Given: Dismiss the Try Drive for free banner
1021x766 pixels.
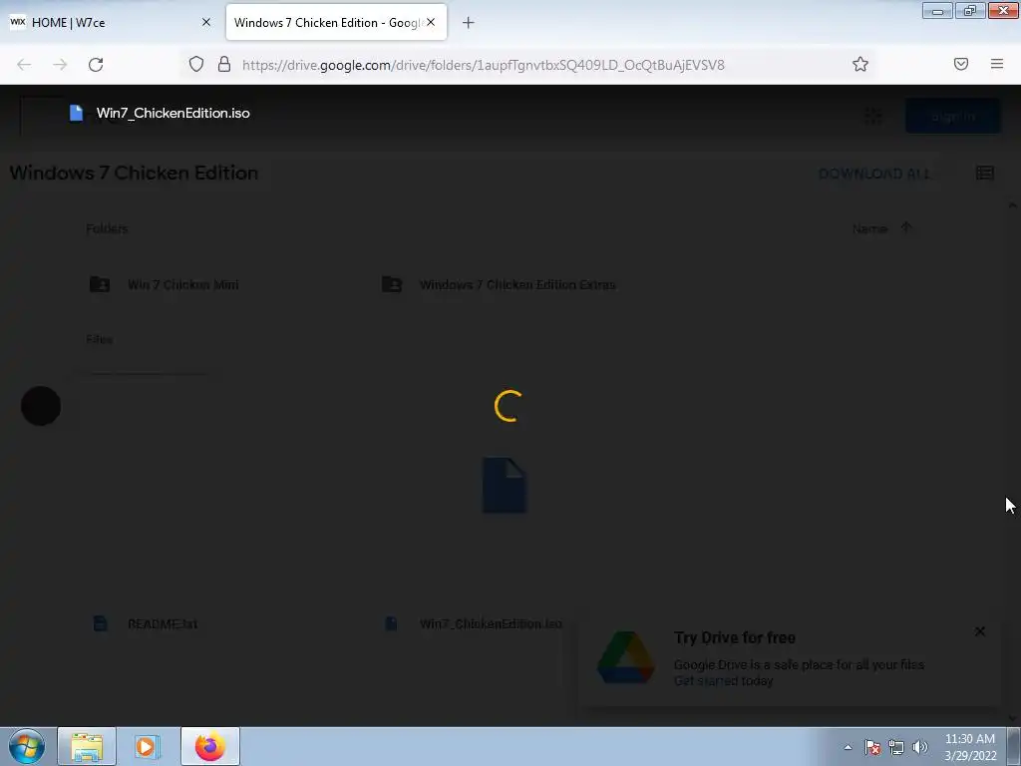Looking at the screenshot, I should click(x=980, y=631).
